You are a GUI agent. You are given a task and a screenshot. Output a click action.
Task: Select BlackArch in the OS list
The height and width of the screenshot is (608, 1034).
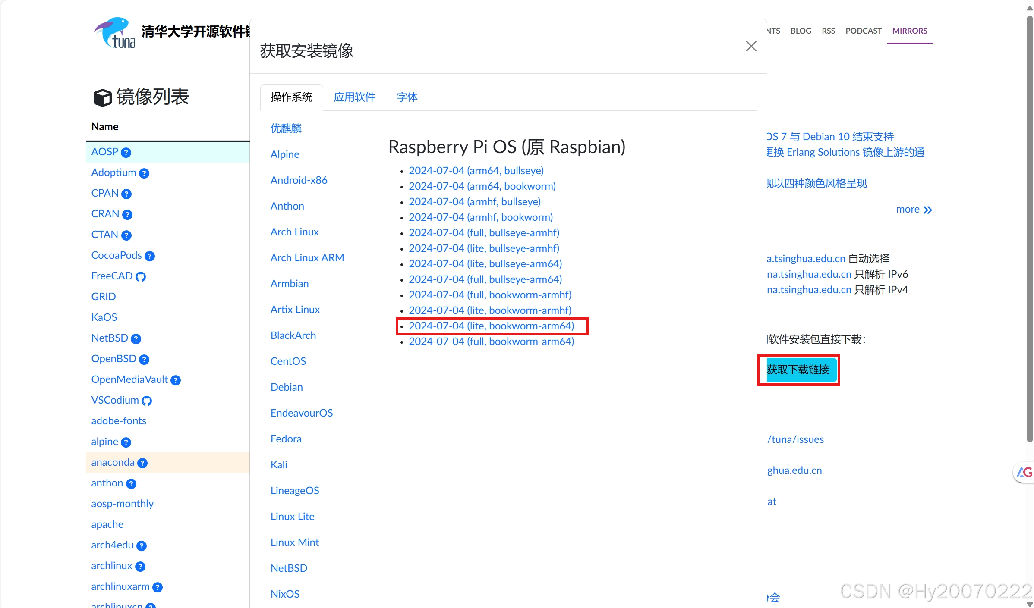(293, 335)
